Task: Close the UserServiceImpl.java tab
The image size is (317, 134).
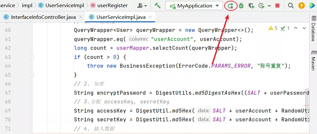Action: click(x=150, y=17)
